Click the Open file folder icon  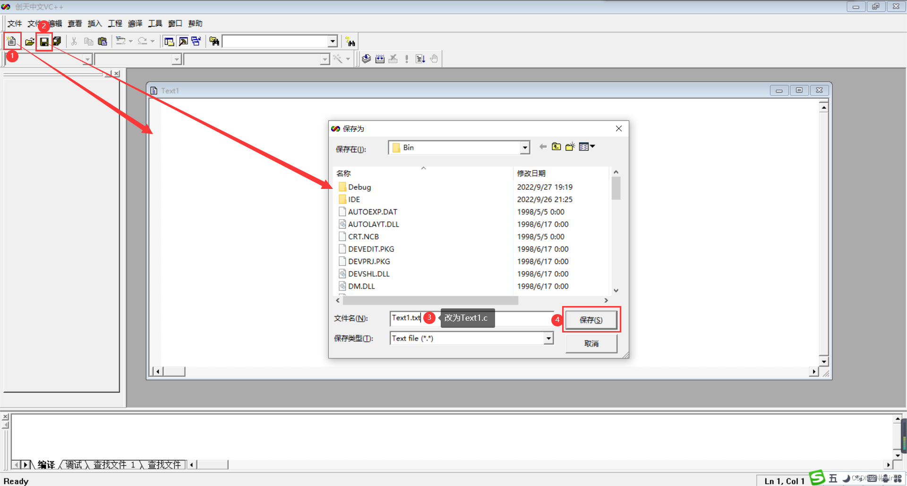[x=30, y=42]
